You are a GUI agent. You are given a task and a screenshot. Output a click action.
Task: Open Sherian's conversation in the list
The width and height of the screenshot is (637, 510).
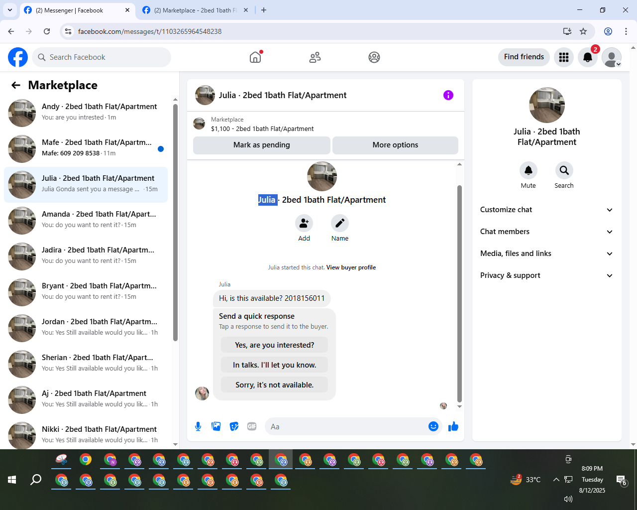(86, 364)
